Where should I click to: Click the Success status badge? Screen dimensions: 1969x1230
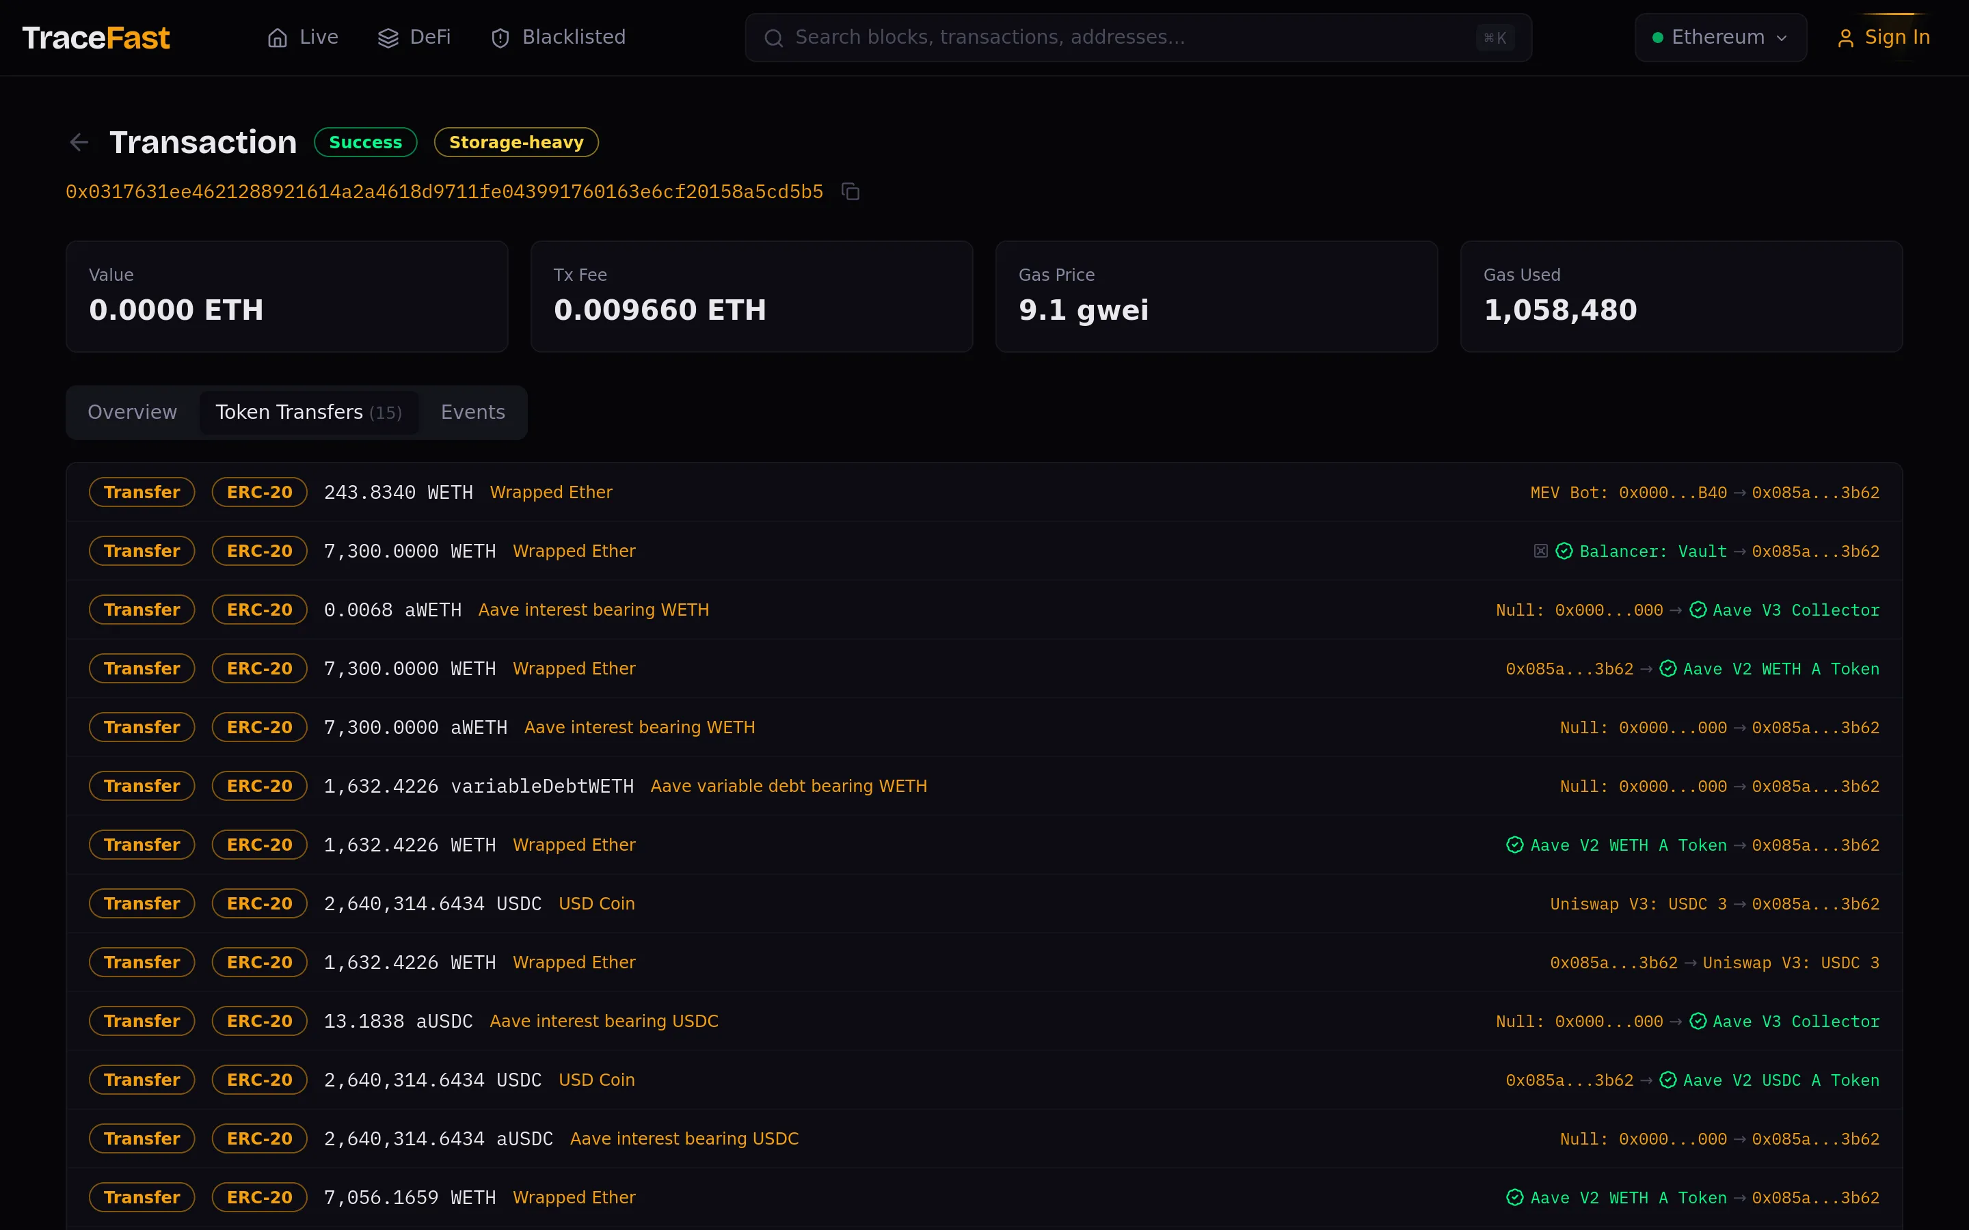coord(365,142)
